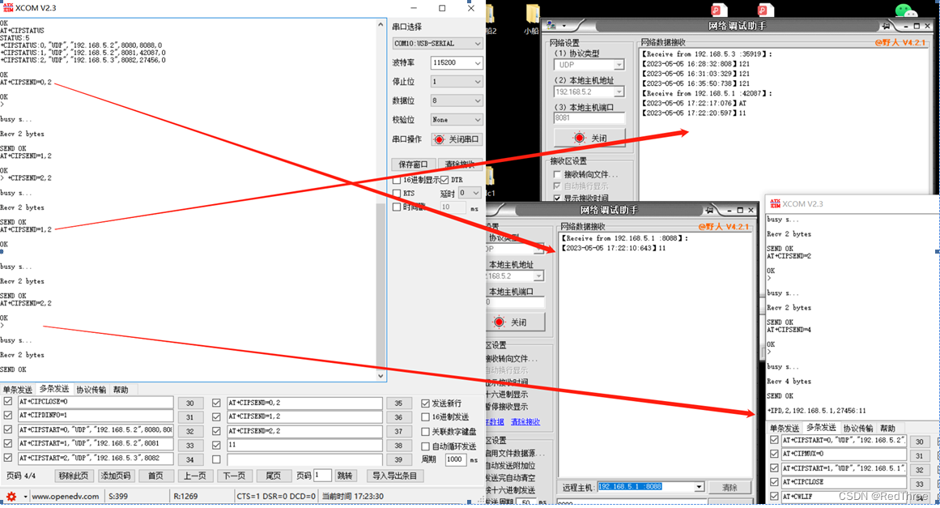Click the logo of the second XCOM V2.3 window
This screenshot has width=940, height=508.
click(x=775, y=204)
